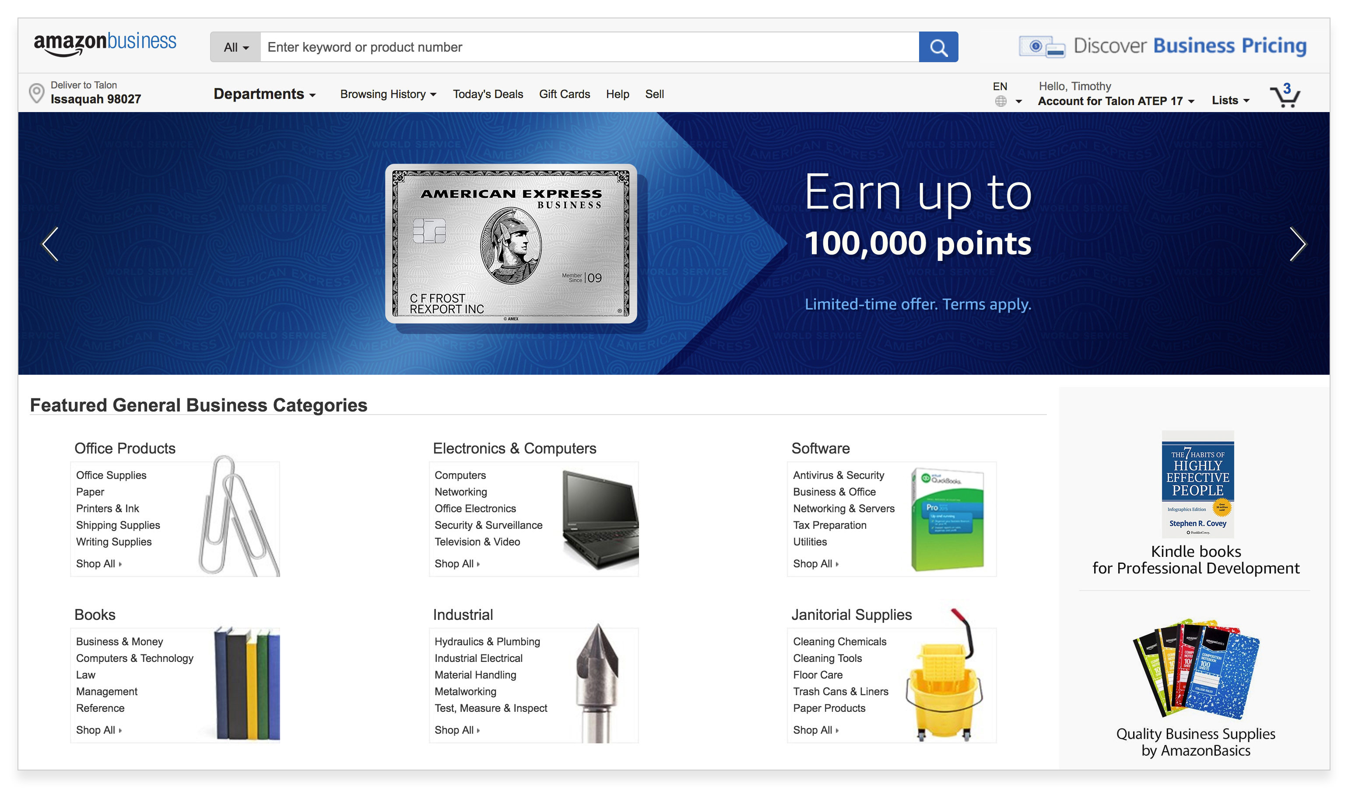Open the Departments dropdown
Viewport: 1348px width, 788px height.
click(x=264, y=94)
